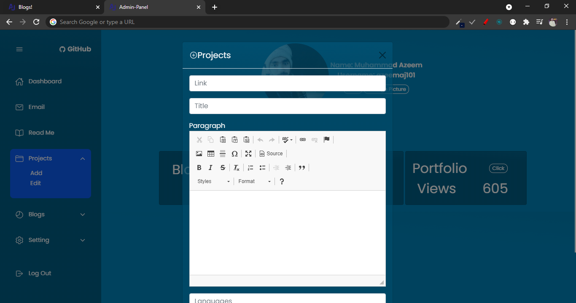This screenshot has width=576, height=303.
Task: Collapse the Projects sidebar menu
Action: 51,159
